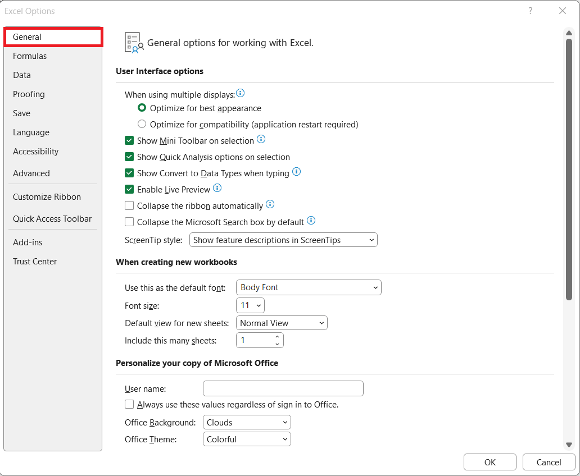Open Trust Center page
Screen dimensions: 580x476
tap(53, 262)
